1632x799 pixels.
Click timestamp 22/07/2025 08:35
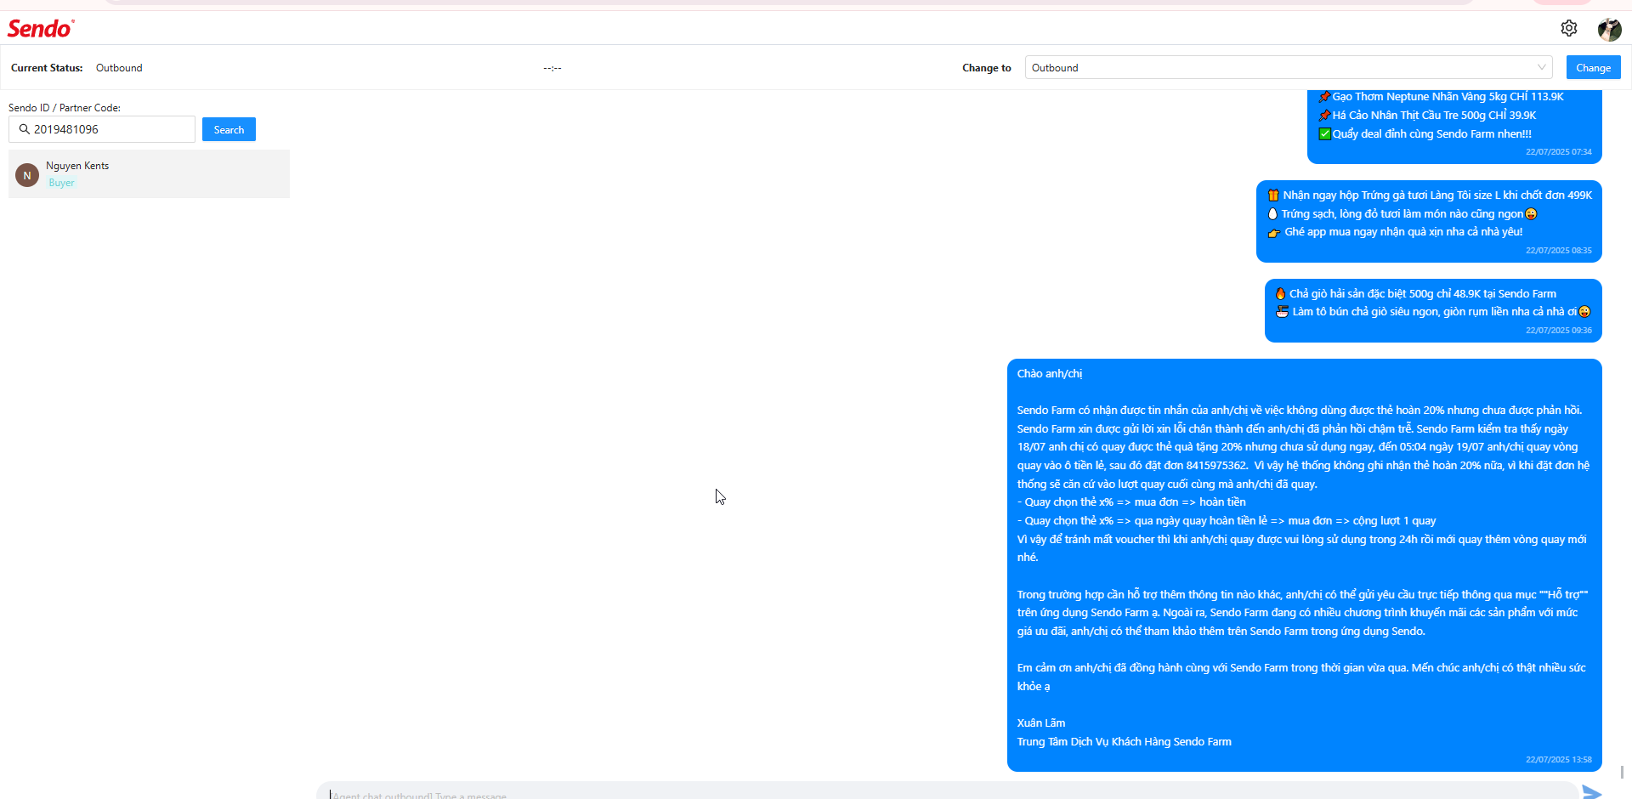click(x=1558, y=251)
